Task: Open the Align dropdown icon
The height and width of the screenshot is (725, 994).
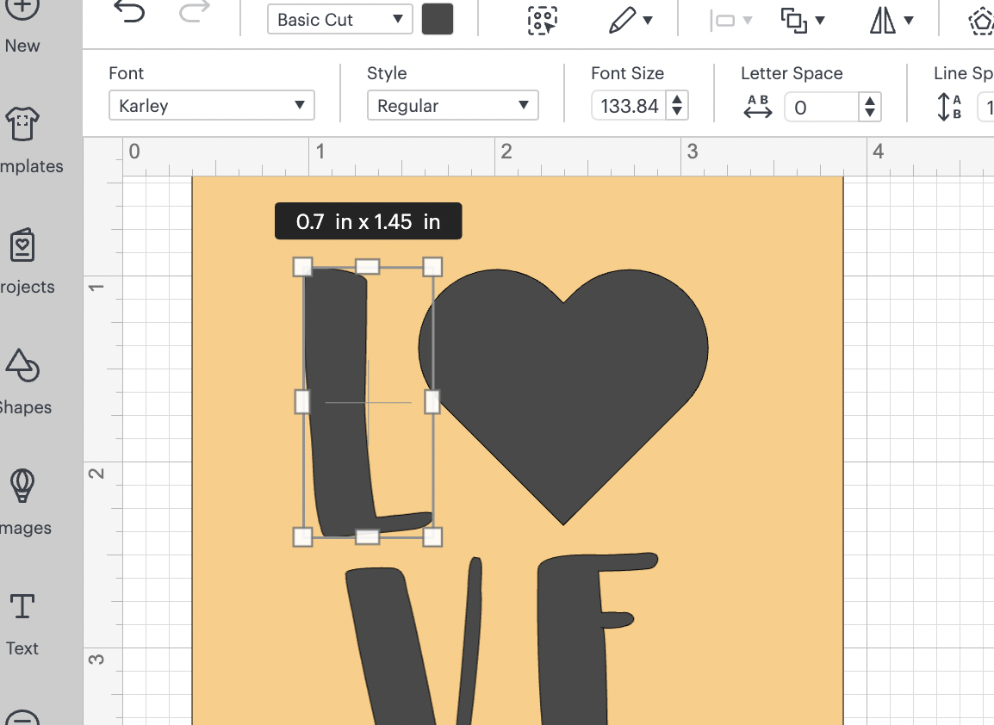Action: 730,21
